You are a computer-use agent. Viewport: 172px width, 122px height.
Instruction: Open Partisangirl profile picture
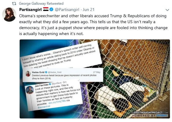point(9,15)
